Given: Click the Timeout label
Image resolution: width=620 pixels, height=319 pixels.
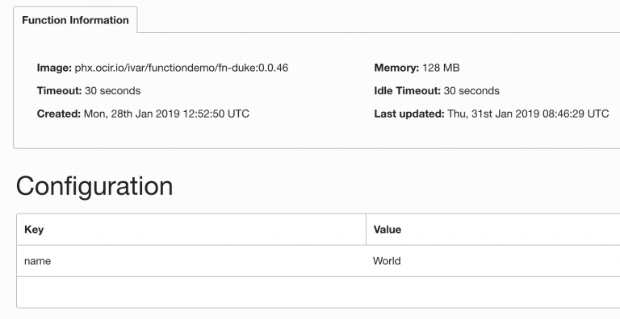Looking at the screenshot, I should 59,91.
